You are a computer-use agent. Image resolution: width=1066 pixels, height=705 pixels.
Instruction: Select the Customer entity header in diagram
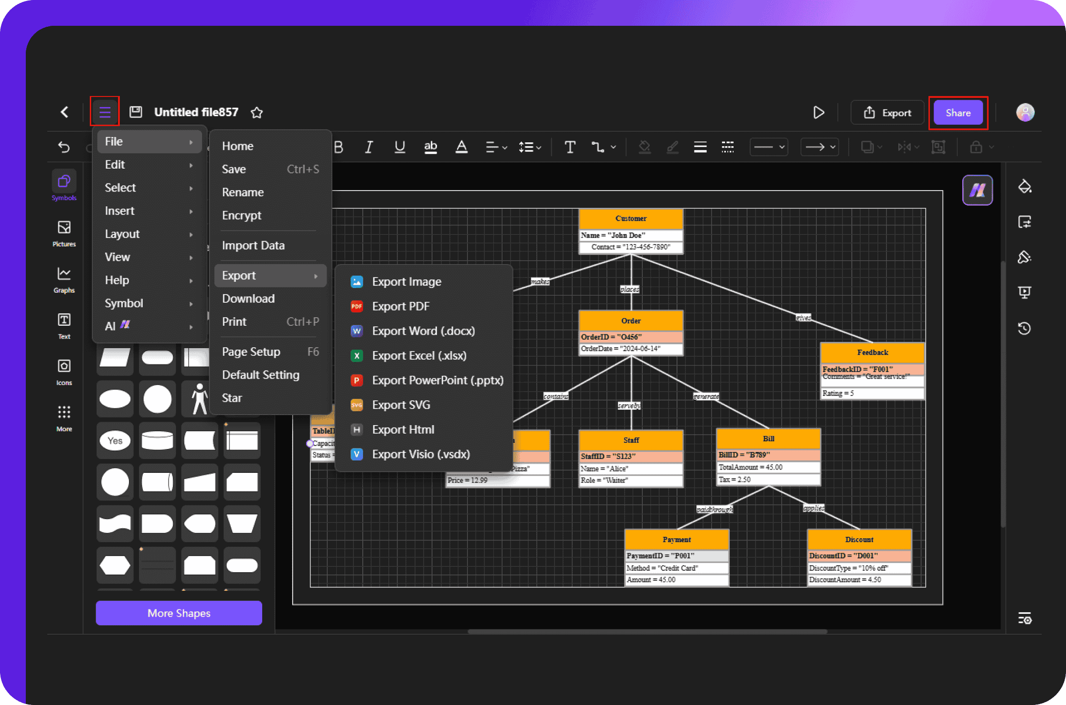click(x=631, y=219)
